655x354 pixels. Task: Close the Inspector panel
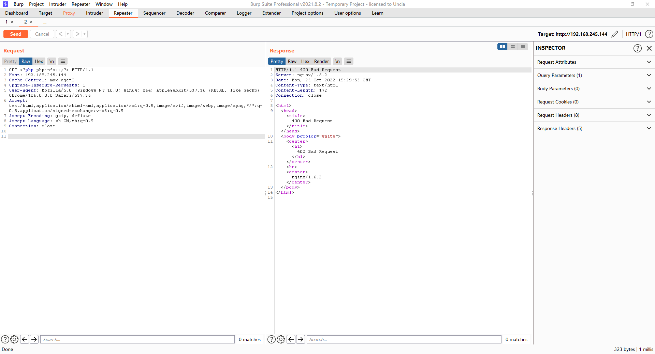tap(649, 48)
